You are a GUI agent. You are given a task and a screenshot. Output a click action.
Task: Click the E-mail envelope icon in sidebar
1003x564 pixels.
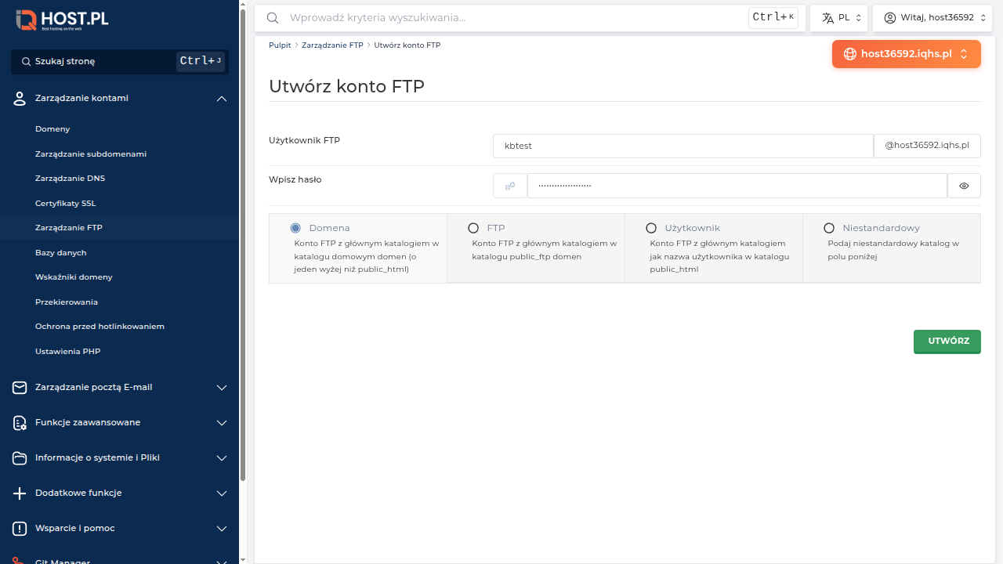click(x=20, y=387)
